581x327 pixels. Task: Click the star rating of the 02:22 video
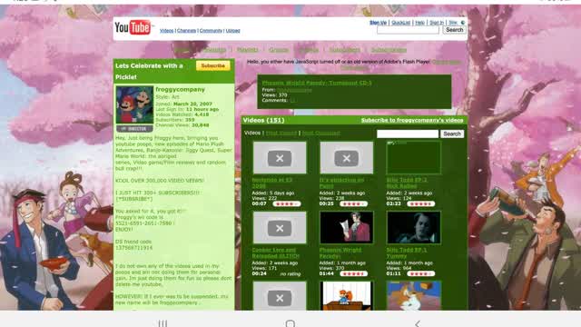point(420,203)
